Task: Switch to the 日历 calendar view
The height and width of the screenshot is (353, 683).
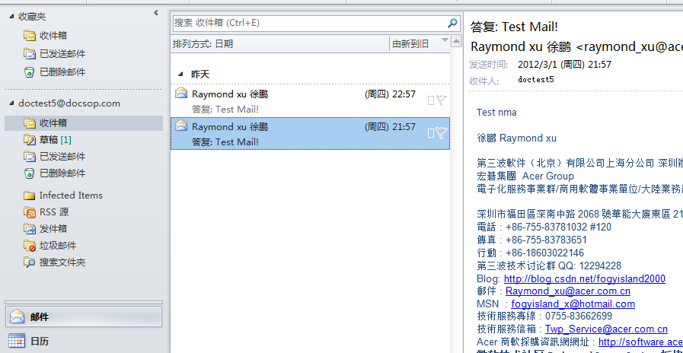Action: pyautogui.click(x=84, y=342)
